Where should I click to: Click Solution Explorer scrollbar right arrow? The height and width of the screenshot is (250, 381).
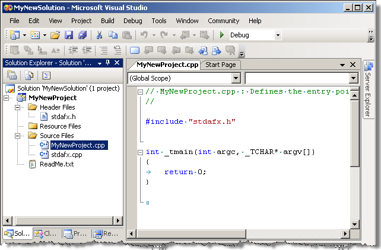click(118, 220)
